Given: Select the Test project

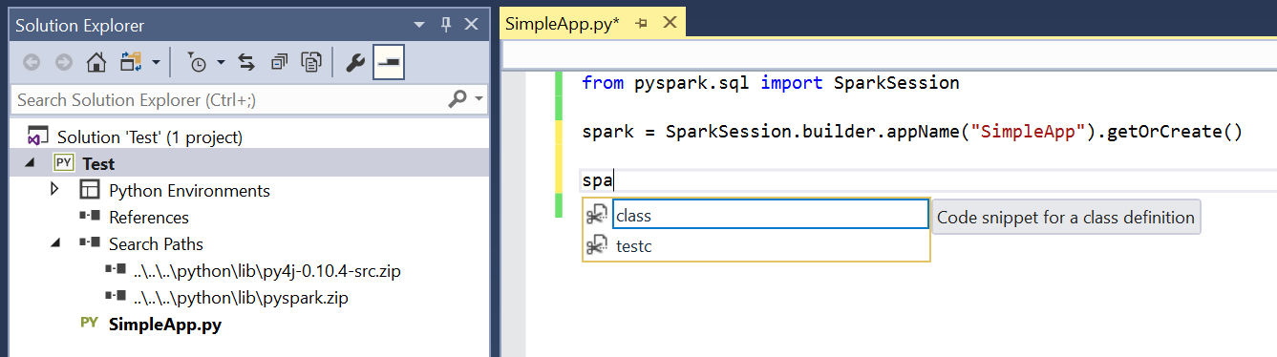Looking at the screenshot, I should click(98, 164).
